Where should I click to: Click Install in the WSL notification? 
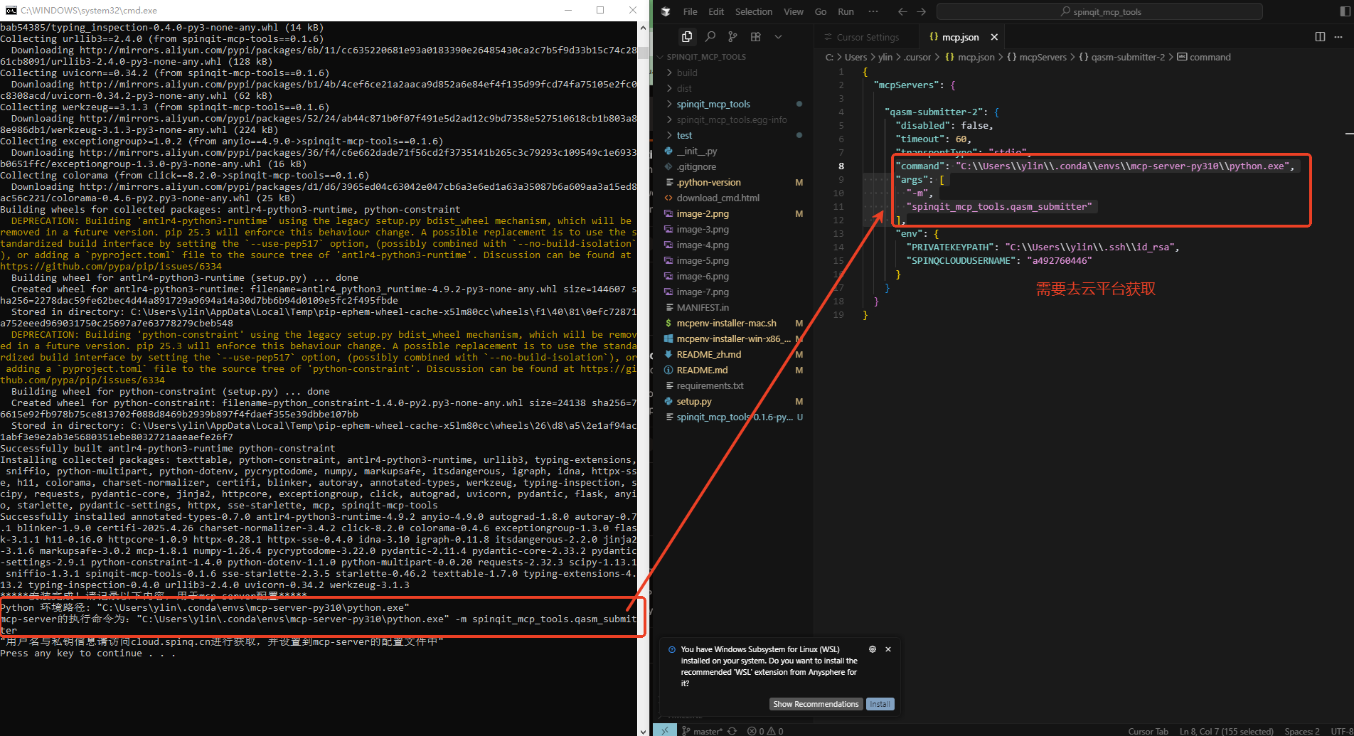(x=880, y=704)
